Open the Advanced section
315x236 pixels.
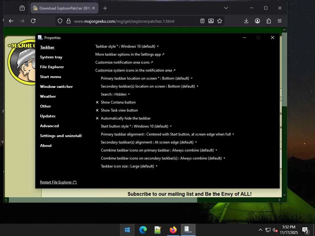click(x=50, y=126)
